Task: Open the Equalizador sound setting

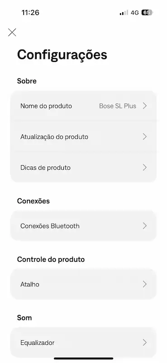Action: [83, 343]
